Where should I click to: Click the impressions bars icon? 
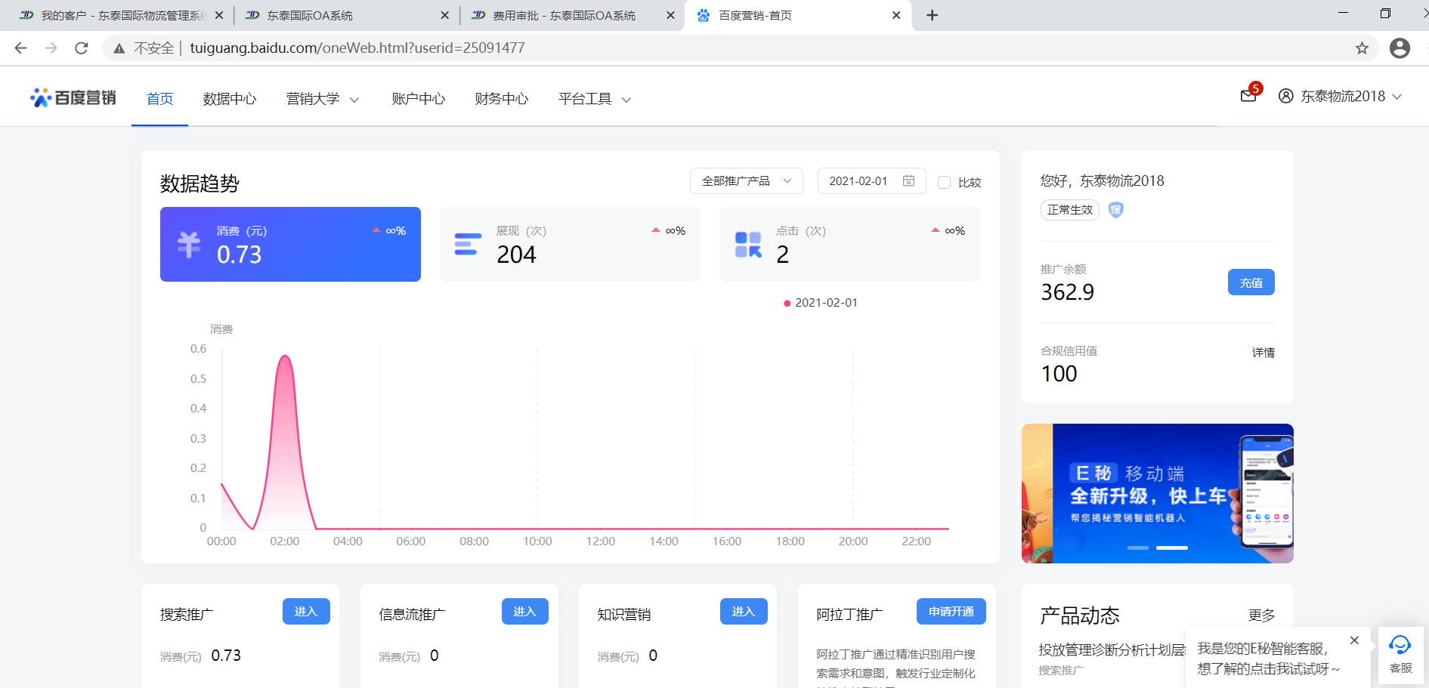pos(468,244)
